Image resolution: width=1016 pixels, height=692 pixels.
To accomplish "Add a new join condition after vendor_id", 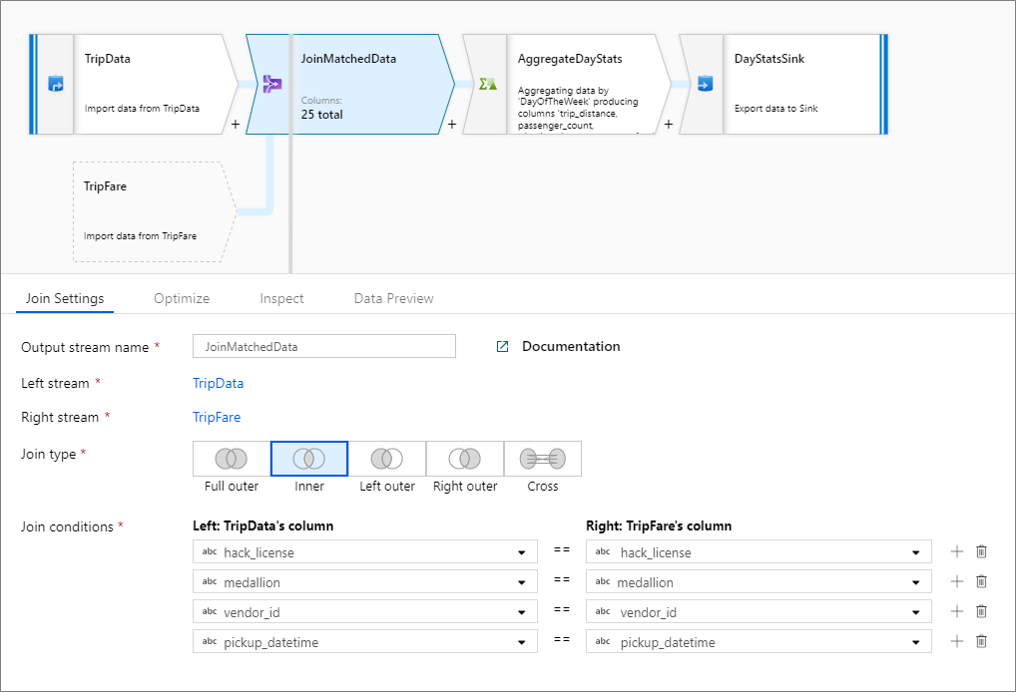I will 956,611.
